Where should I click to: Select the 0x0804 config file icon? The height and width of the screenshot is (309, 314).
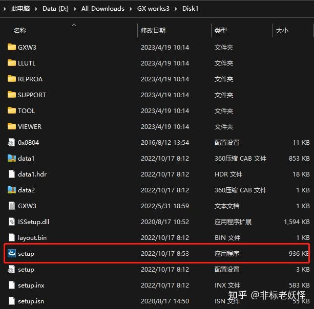[11, 142]
